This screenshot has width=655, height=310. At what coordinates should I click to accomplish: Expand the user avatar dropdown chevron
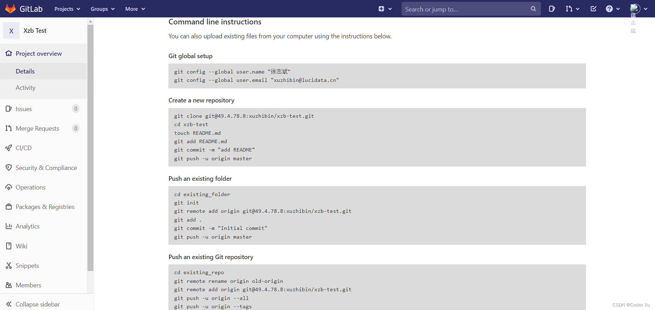tap(646, 9)
